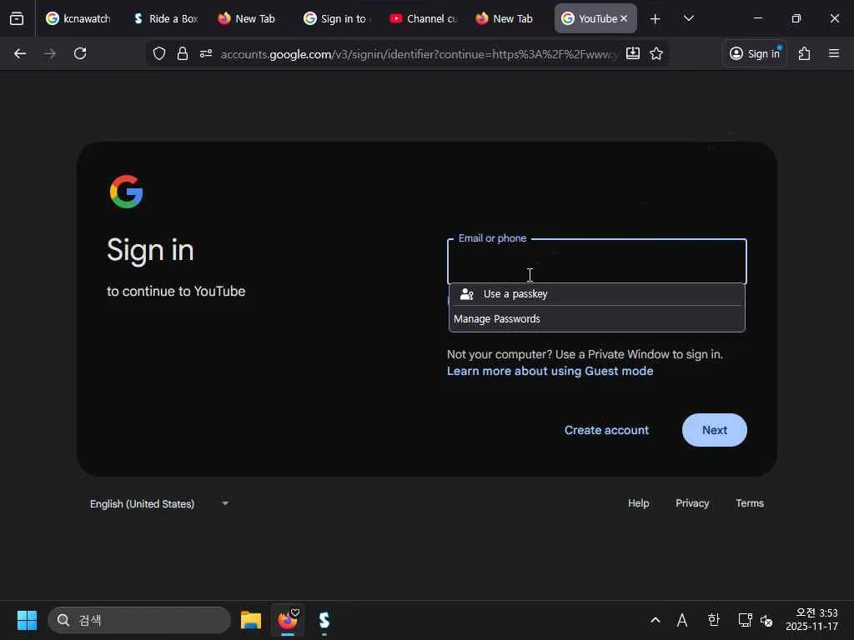This screenshot has height=640, width=854.
Task: Open the network status tray icon
Action: (745, 620)
